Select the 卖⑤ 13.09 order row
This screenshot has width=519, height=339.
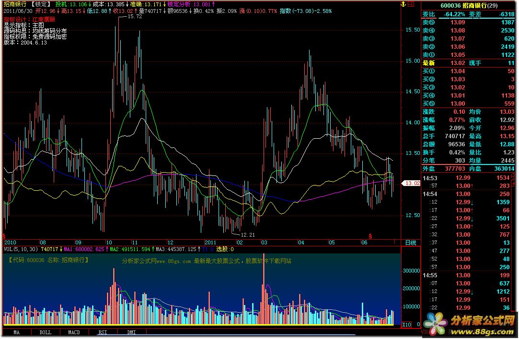[x=468, y=22]
